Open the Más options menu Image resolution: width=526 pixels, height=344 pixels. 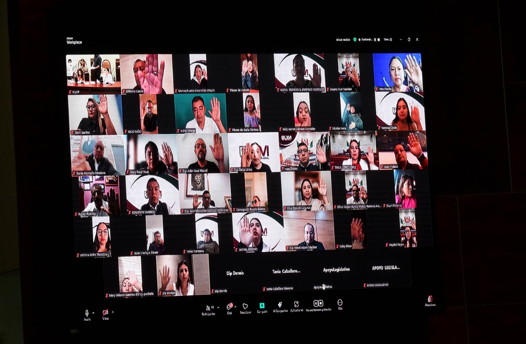click(340, 303)
